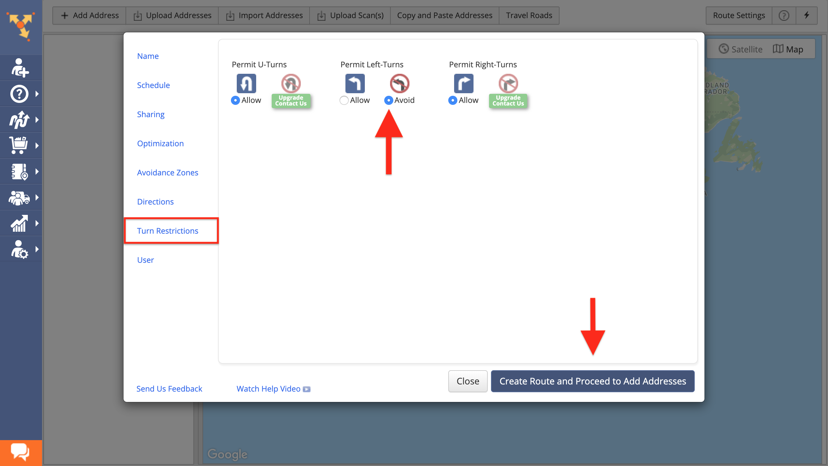Viewport: 828px width, 466px height.
Task: Open the Avoidance Zones settings section
Action: coord(167,172)
